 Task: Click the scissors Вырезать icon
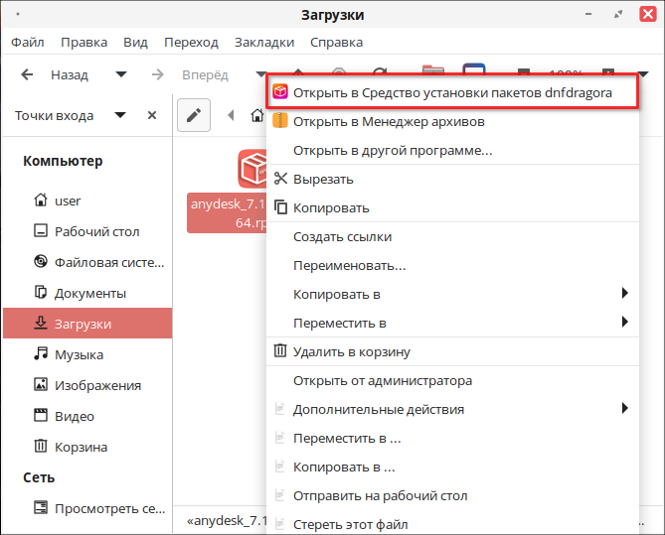pyautogui.click(x=280, y=179)
